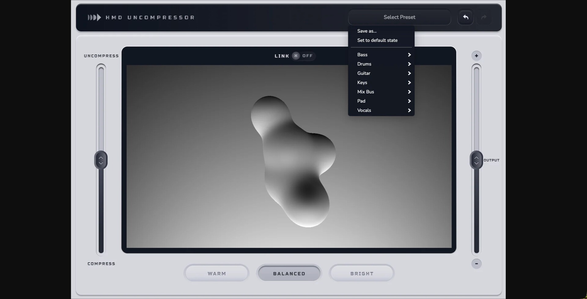Click the up-down arrows on the OUTPUT handle
Viewport: 587px width, 299px height.
click(476, 160)
